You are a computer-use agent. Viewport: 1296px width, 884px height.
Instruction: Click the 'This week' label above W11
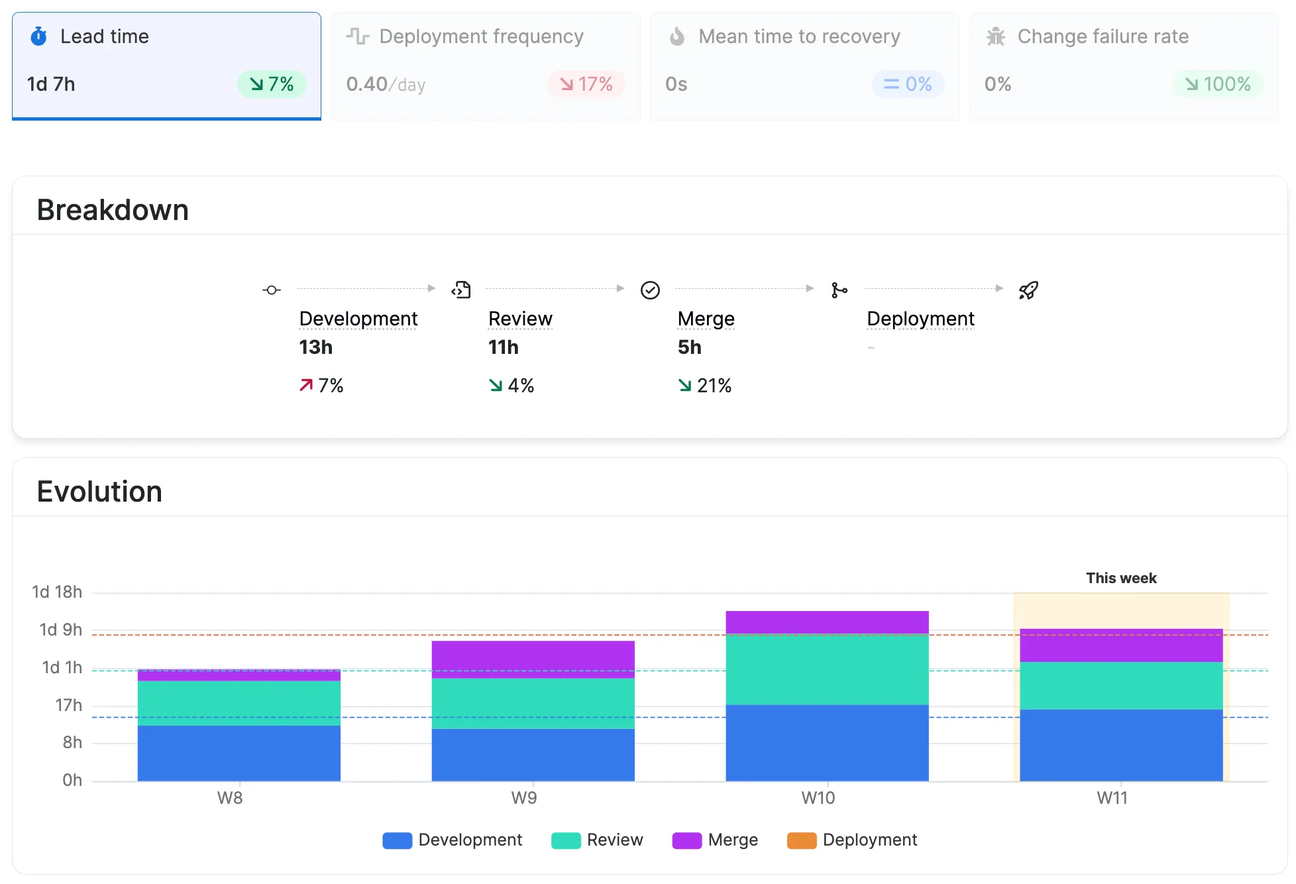pyautogui.click(x=1121, y=578)
